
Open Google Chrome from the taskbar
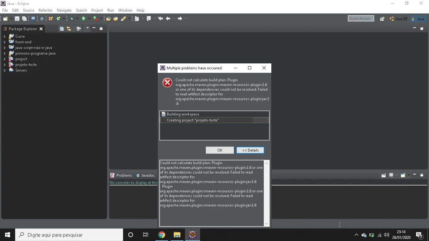coord(162,235)
